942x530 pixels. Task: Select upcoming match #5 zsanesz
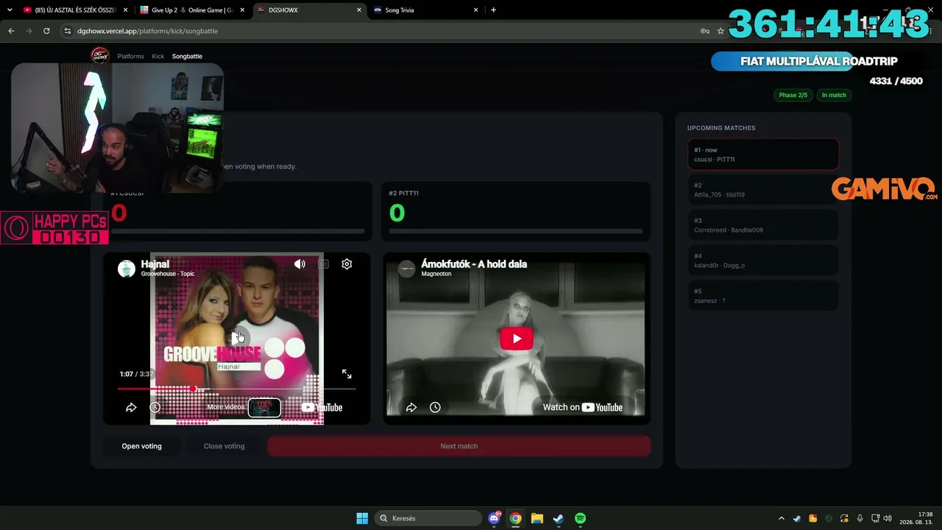pos(763,296)
